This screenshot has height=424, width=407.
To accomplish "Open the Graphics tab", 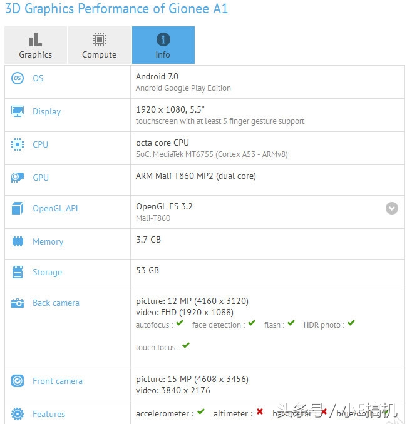I will tap(36, 45).
